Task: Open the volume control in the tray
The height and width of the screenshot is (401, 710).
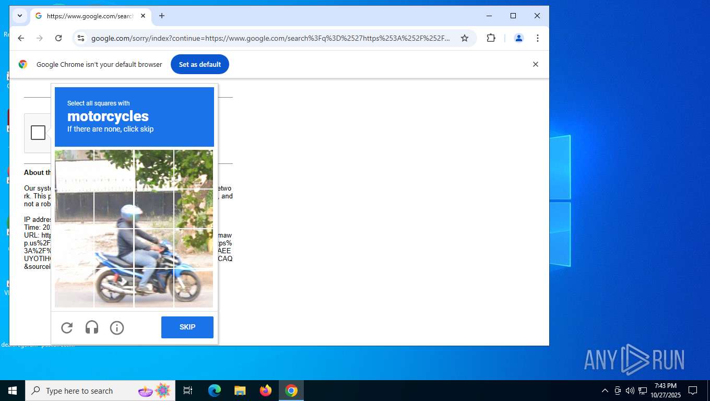Action: pos(630,391)
